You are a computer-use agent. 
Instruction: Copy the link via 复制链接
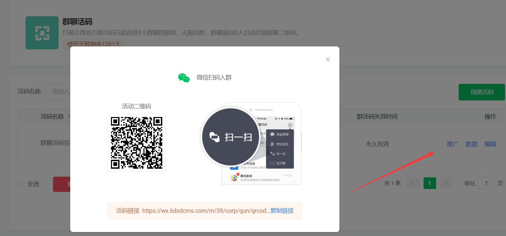[x=282, y=210]
